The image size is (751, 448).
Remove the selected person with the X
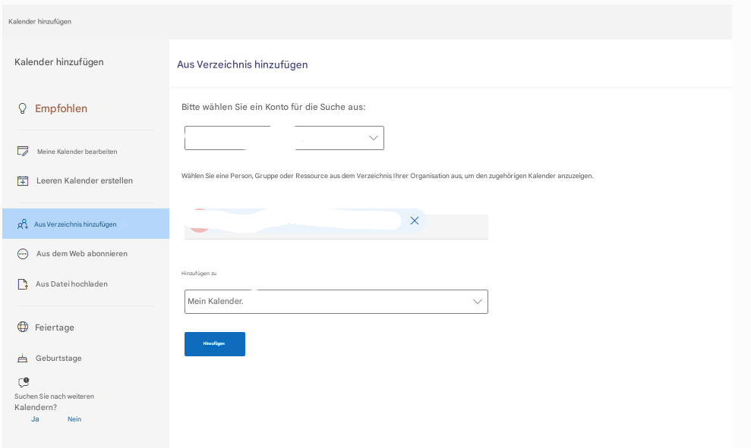pos(415,221)
